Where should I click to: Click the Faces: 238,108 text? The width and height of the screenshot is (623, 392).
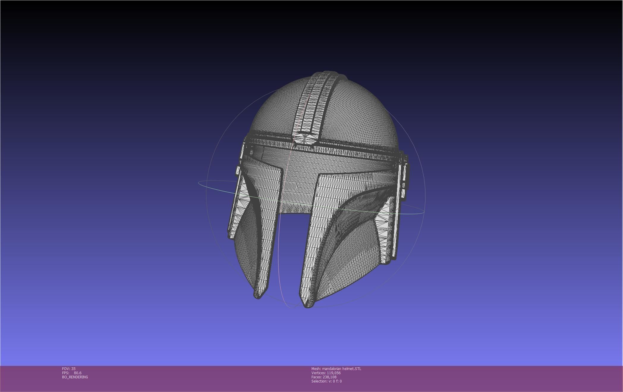click(x=324, y=377)
